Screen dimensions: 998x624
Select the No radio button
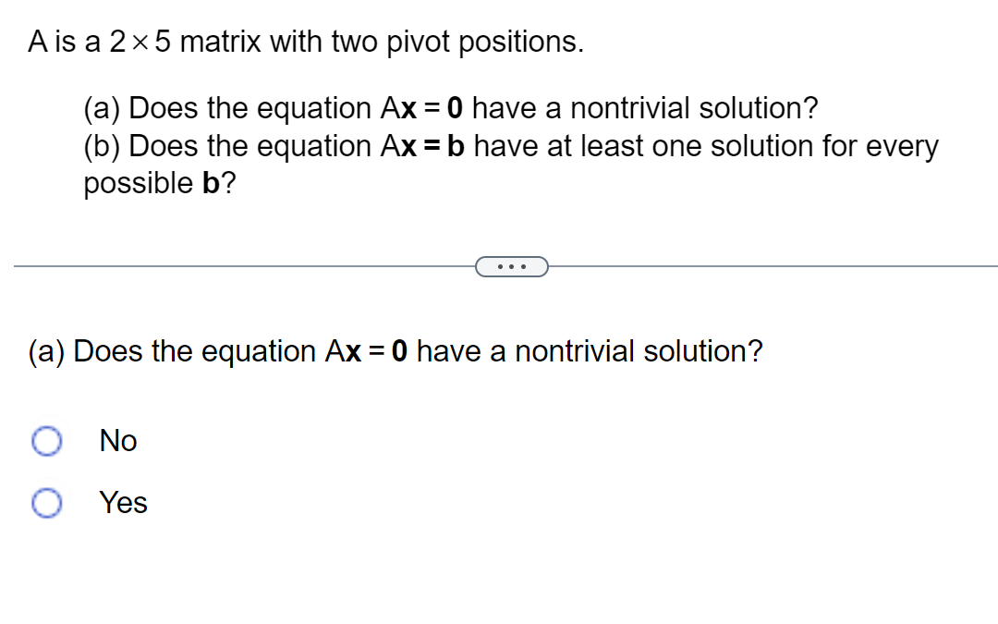point(46,441)
